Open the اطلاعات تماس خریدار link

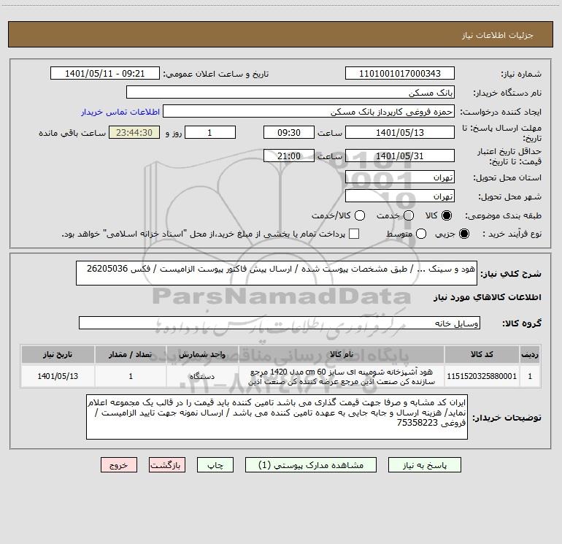click(x=120, y=112)
